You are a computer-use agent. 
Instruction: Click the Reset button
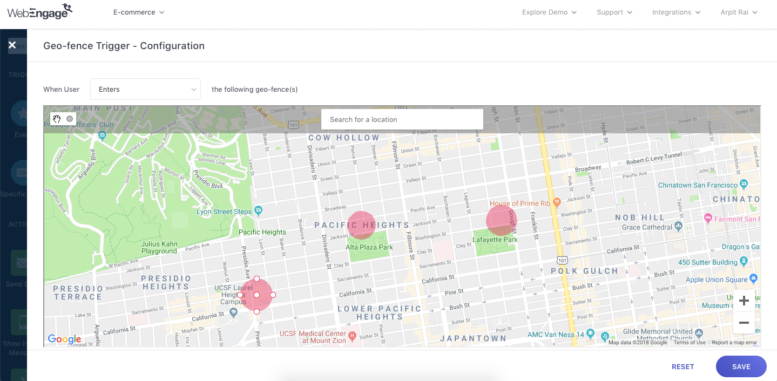pos(683,367)
